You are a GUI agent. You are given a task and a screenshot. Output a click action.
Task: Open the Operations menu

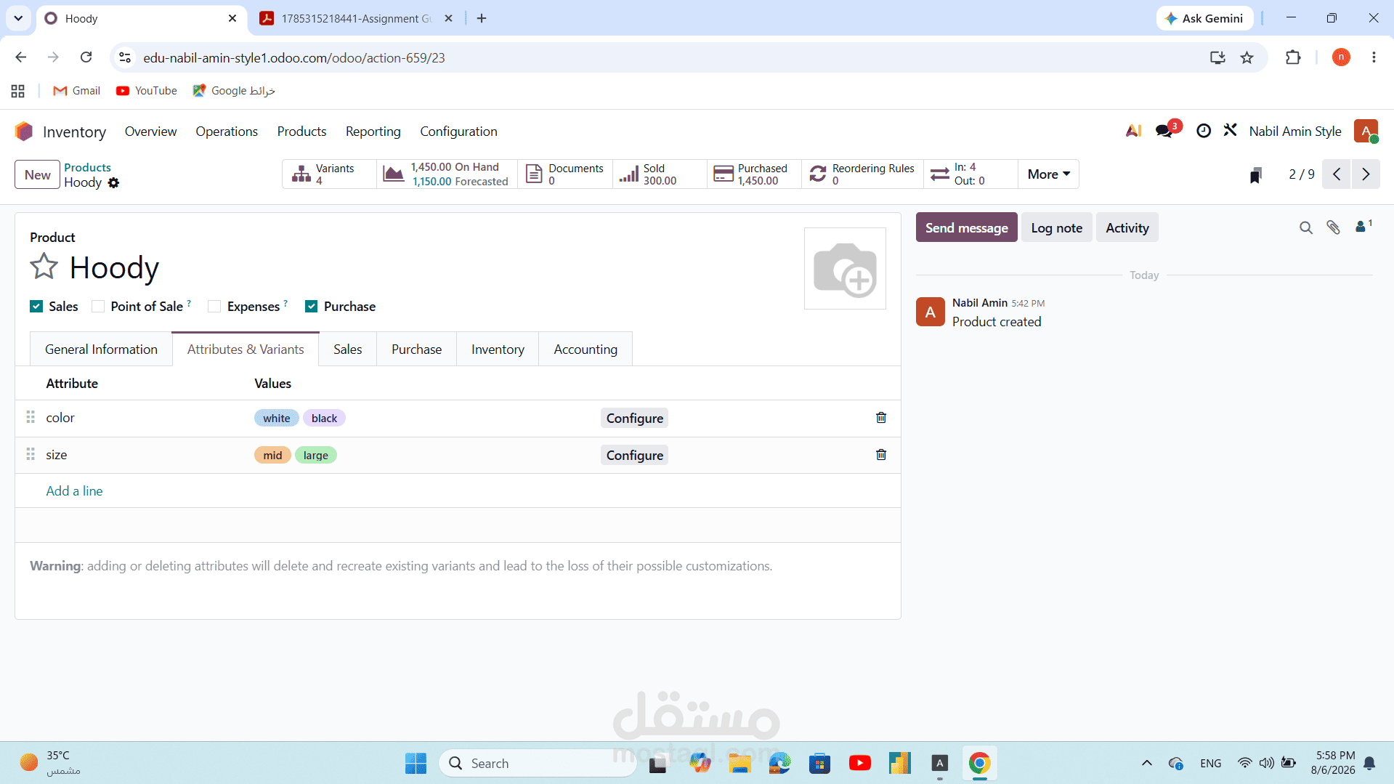click(227, 132)
